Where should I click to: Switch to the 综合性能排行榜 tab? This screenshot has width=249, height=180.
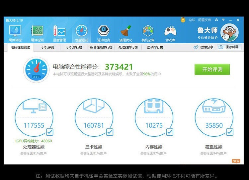101,47
